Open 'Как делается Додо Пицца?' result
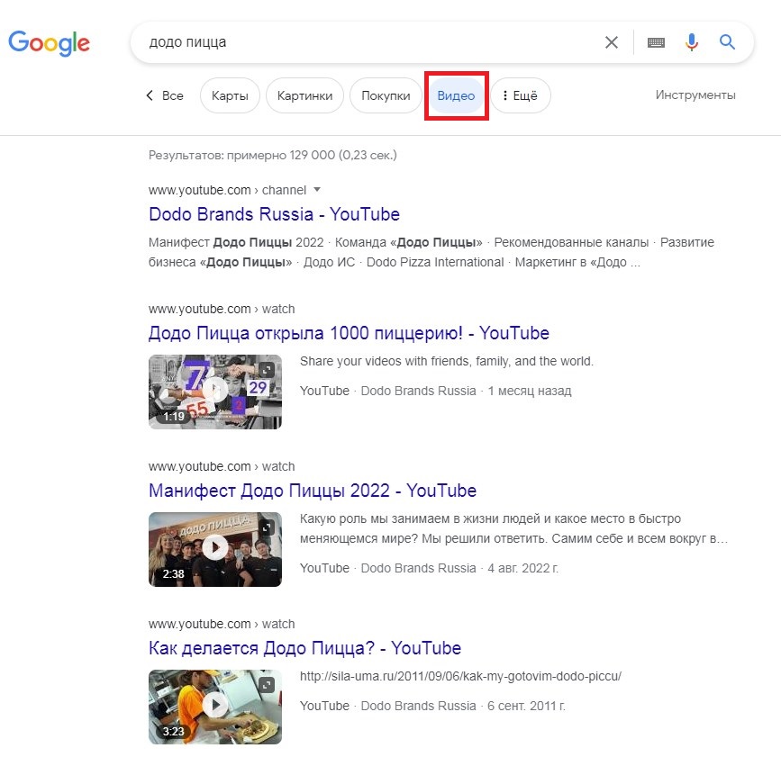This screenshot has height=766, width=781. click(x=304, y=648)
